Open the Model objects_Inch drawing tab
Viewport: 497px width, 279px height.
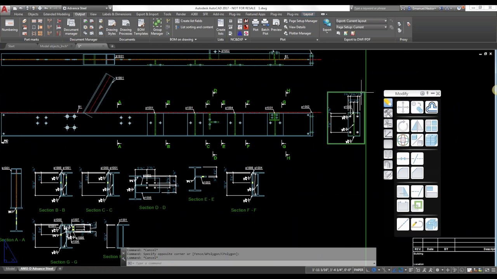point(54,46)
